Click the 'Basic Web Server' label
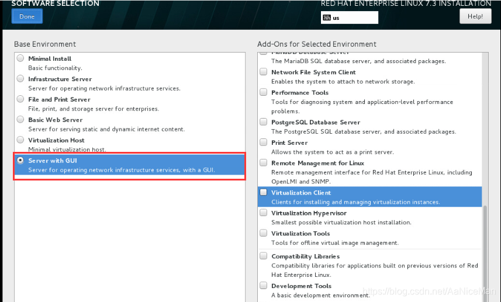Viewport: 501px width, 302px height. (56, 120)
